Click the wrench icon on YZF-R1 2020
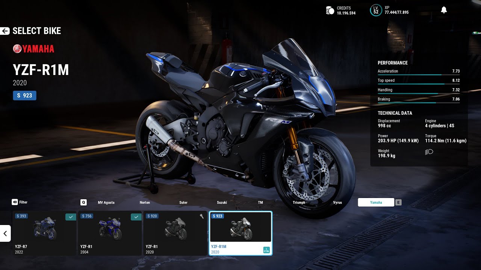481x270 pixels. pyautogui.click(x=202, y=216)
